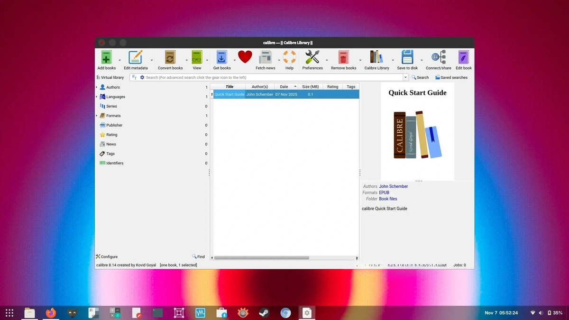This screenshot has width=569, height=320.
Task: Open the Calibre Library icon
Action: tap(376, 57)
